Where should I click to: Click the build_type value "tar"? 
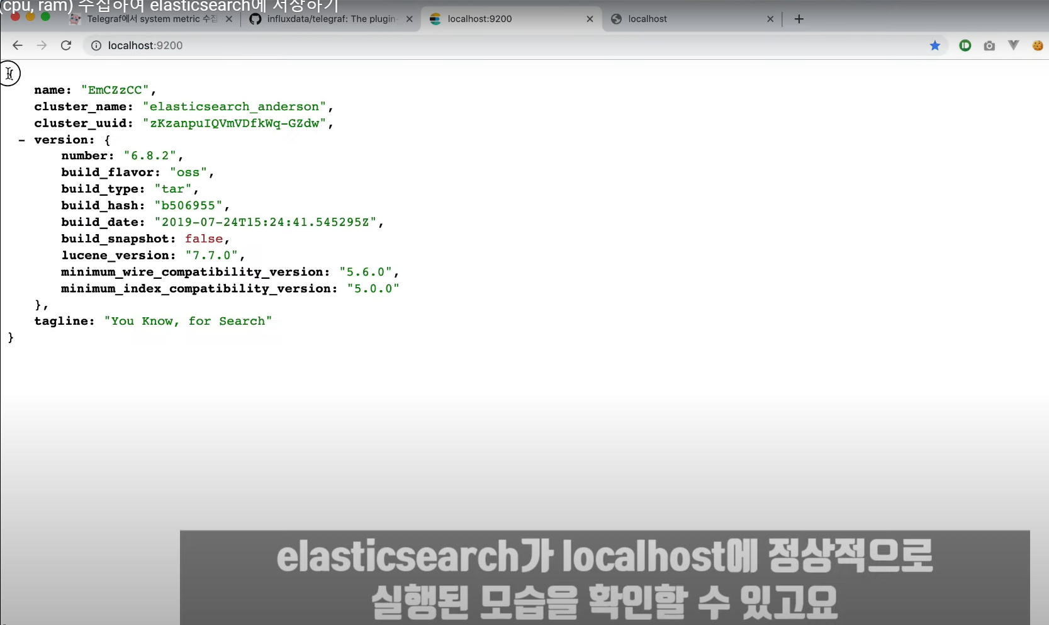(x=173, y=189)
